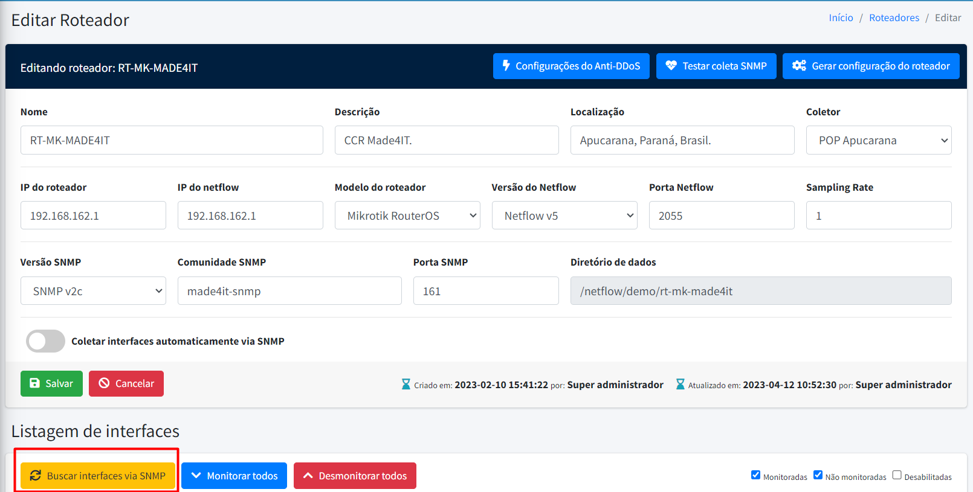Run Testar coleta SNMP

pos(716,66)
